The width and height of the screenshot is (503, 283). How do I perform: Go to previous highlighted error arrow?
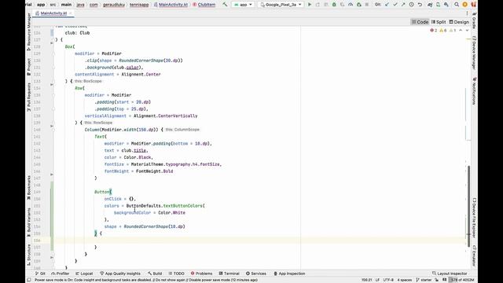461,30
